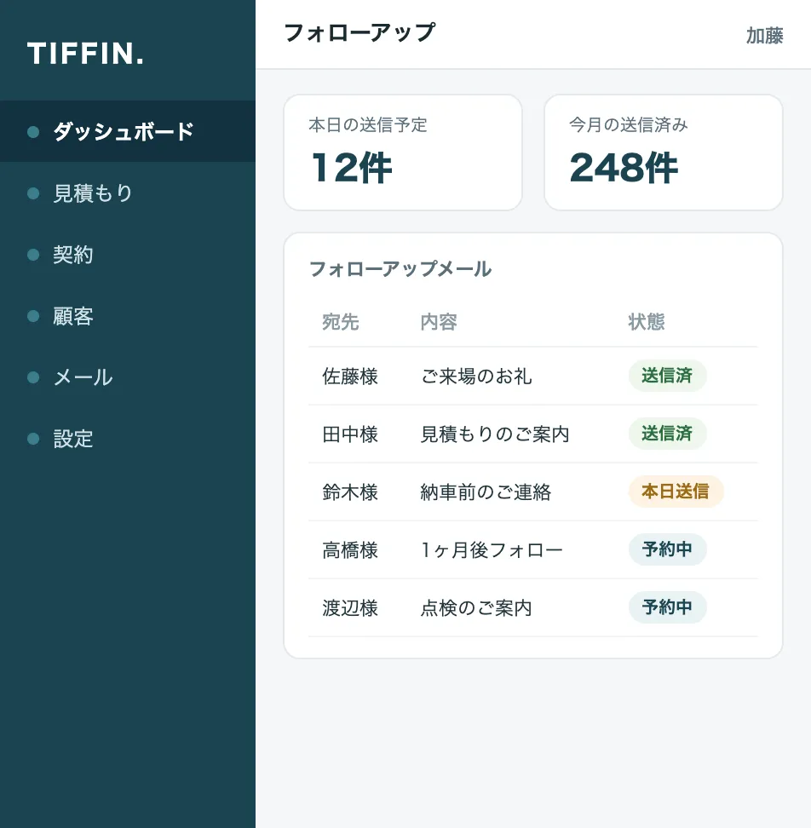The height and width of the screenshot is (828, 811).
Task: Open the 加藤 user menu
Action: (764, 36)
